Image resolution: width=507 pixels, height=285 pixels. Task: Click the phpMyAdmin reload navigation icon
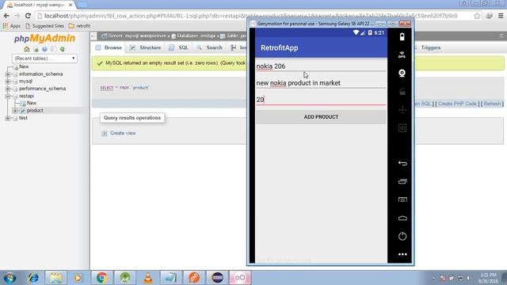tap(62, 49)
